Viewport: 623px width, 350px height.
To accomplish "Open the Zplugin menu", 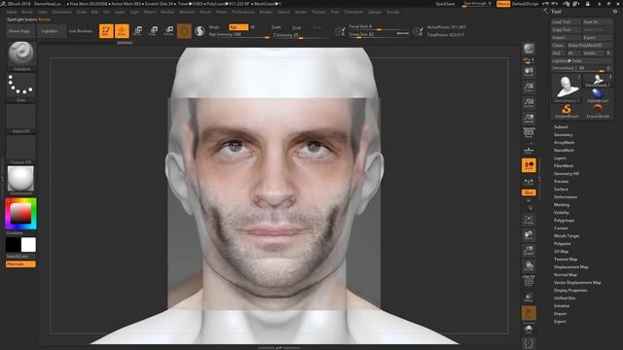I will point(374,12).
